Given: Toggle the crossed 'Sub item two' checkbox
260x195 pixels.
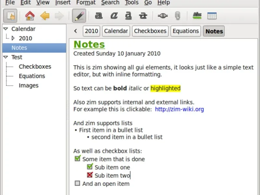Looking at the screenshot, I should point(90,175).
